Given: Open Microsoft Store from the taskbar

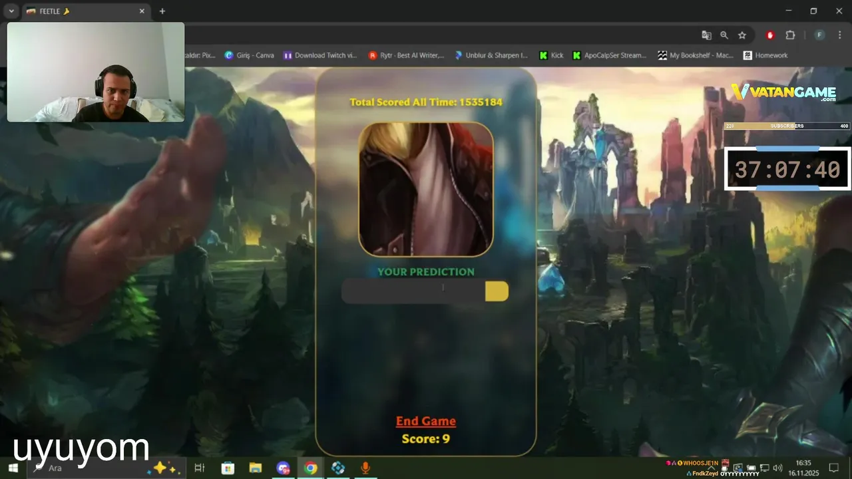Looking at the screenshot, I should tap(228, 468).
